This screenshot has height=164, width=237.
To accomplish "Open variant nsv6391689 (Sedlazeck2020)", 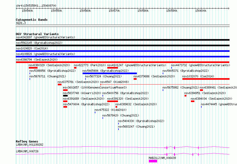I will coord(84,99).
